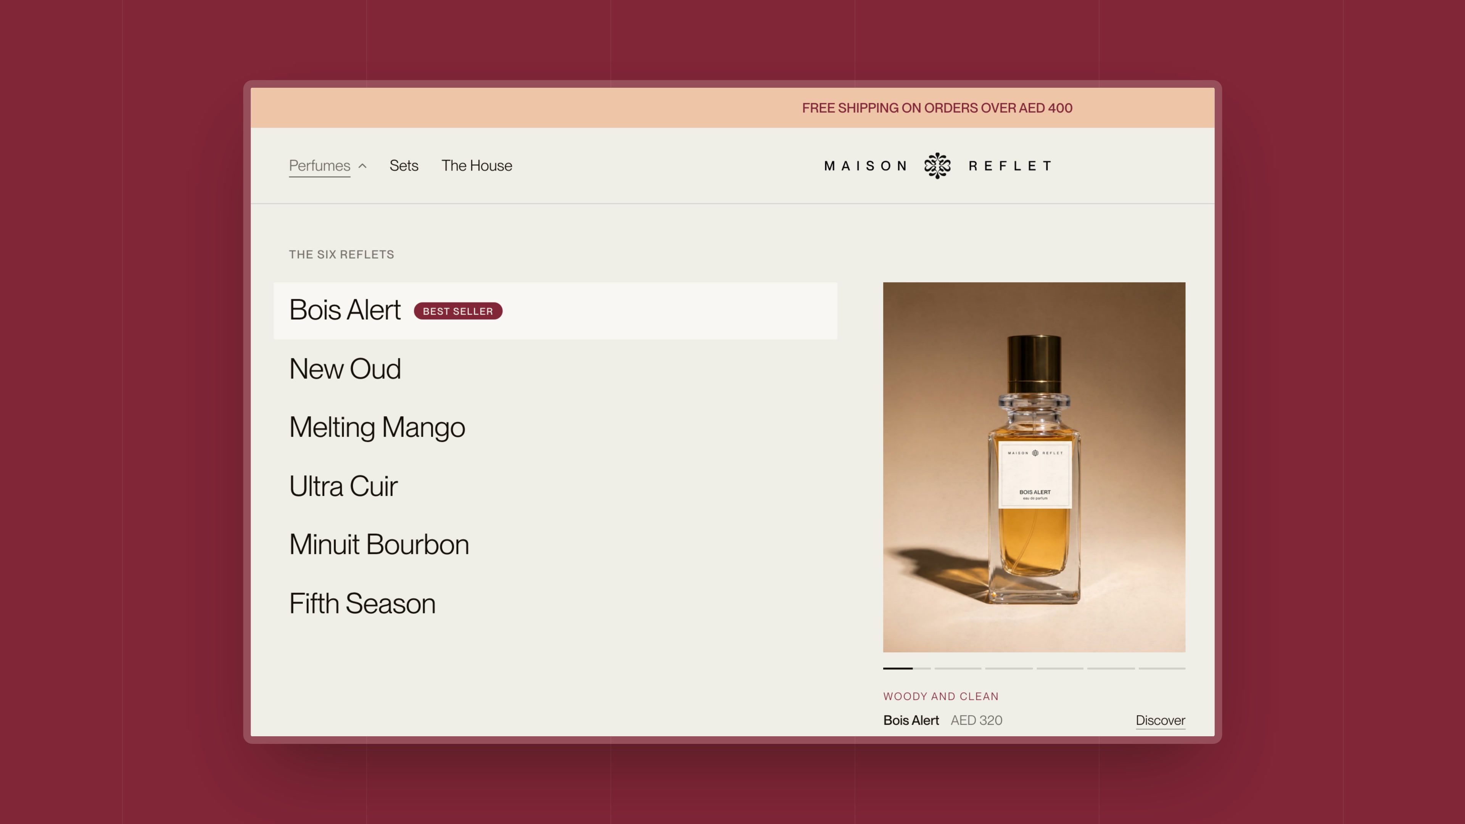Click the free shipping announcement banner

click(x=732, y=108)
